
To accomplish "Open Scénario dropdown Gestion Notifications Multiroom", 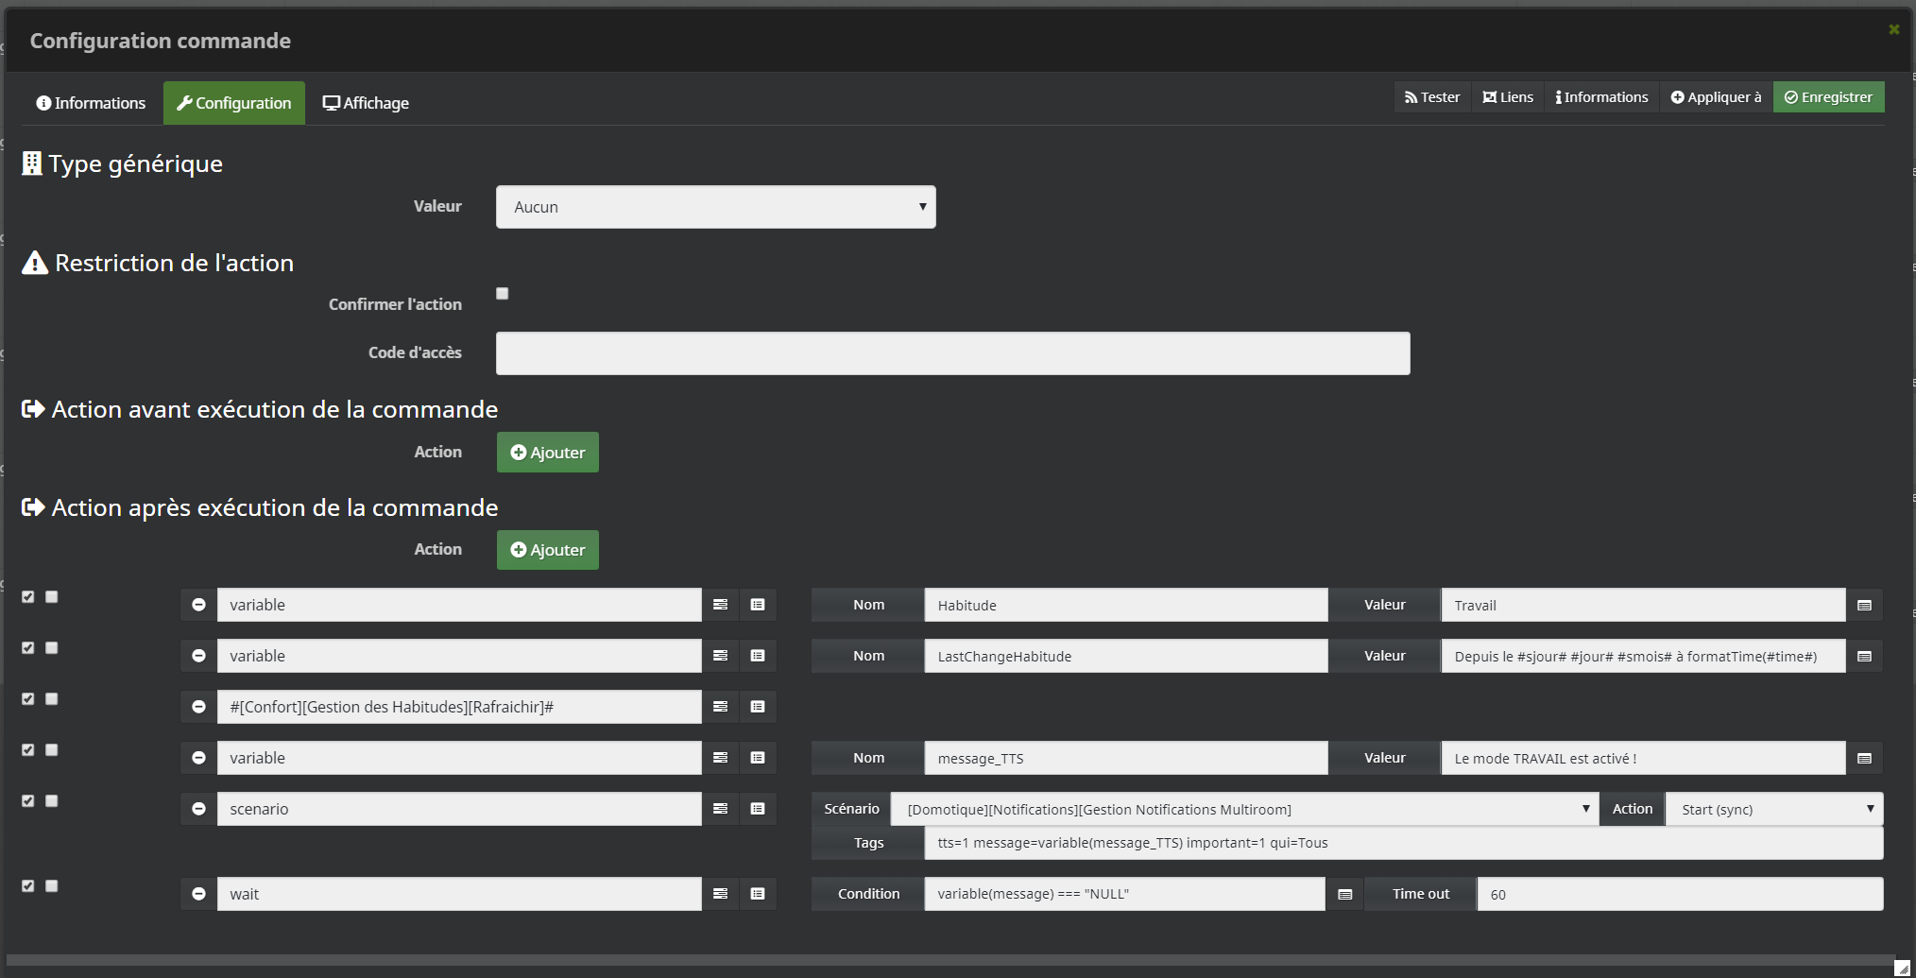I will pos(1244,809).
